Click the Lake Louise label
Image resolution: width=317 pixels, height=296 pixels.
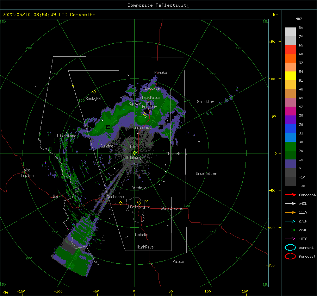(x=27, y=173)
